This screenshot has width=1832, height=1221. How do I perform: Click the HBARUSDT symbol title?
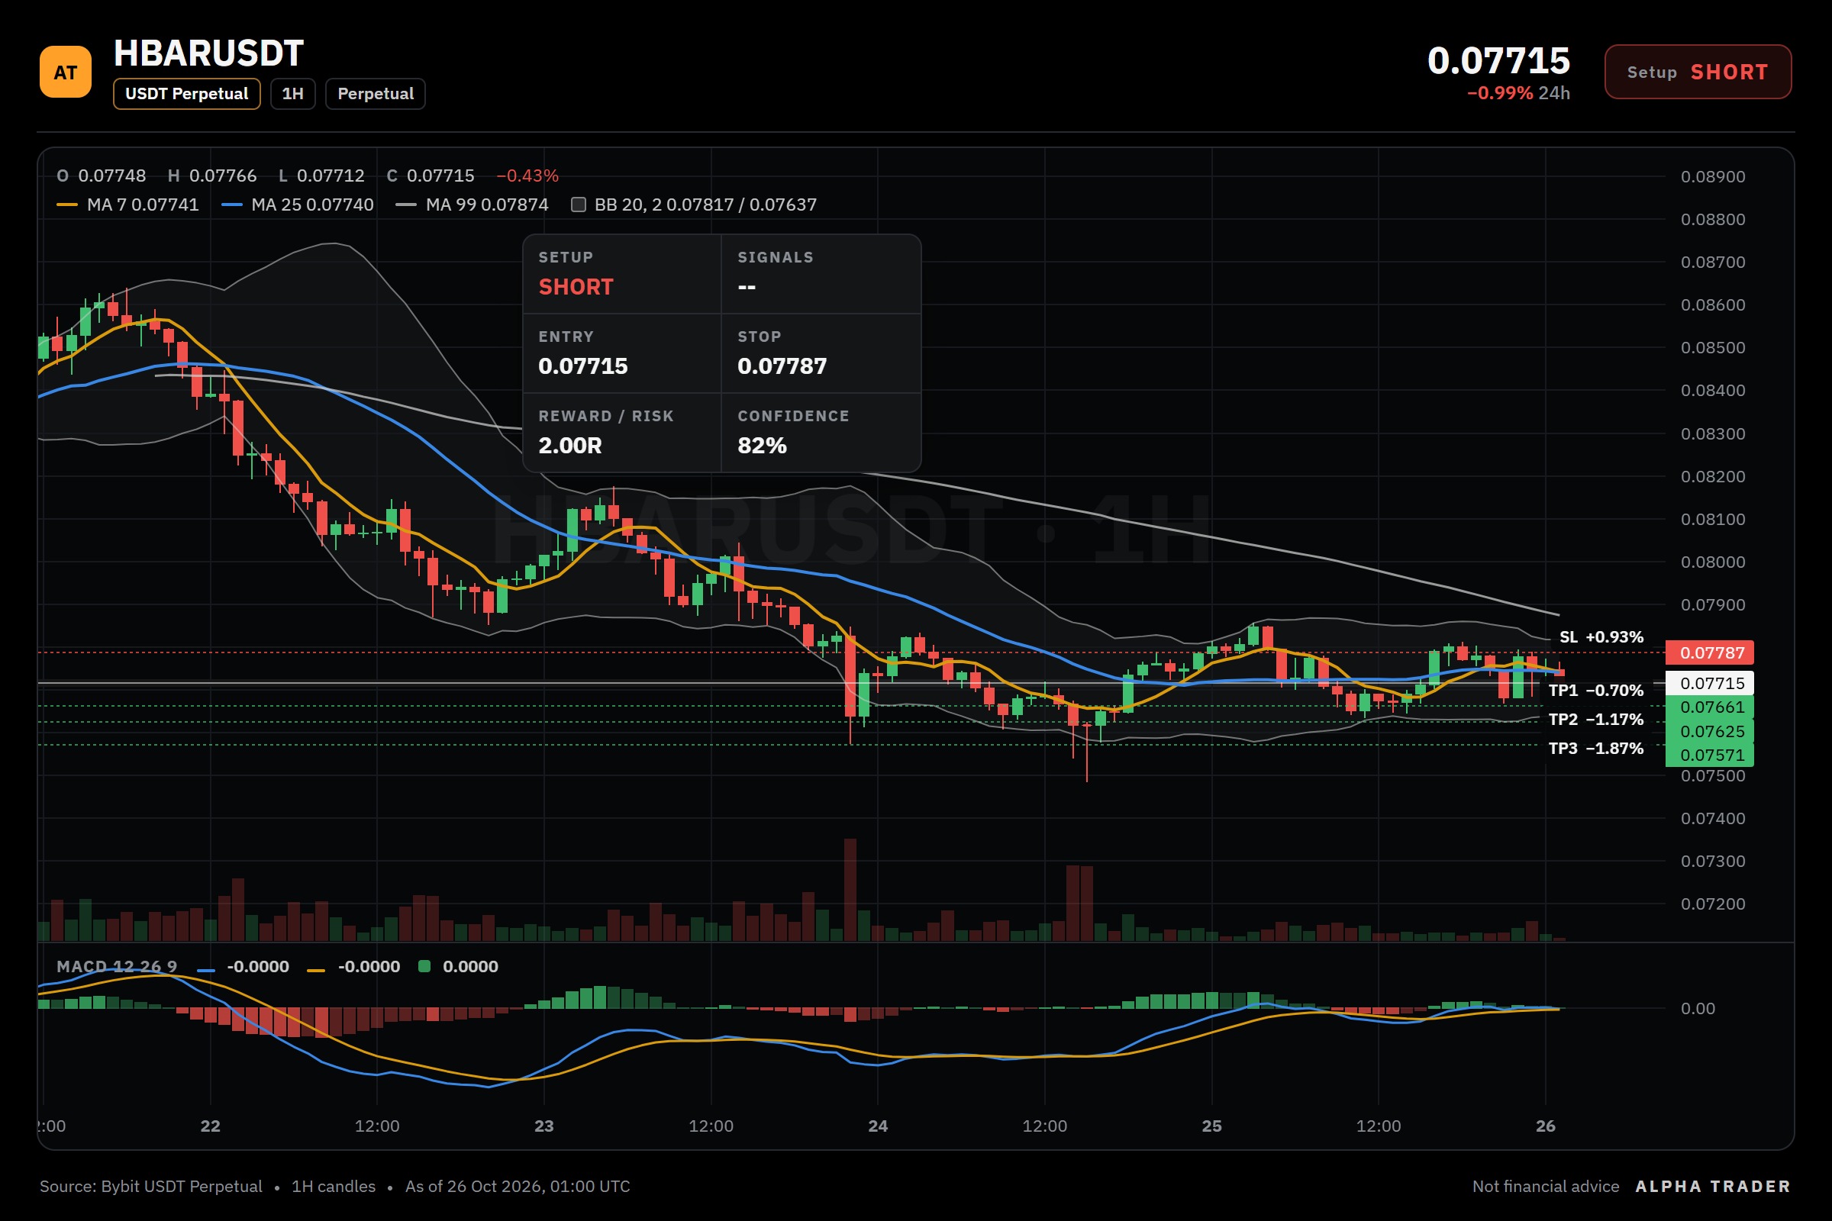tap(208, 53)
